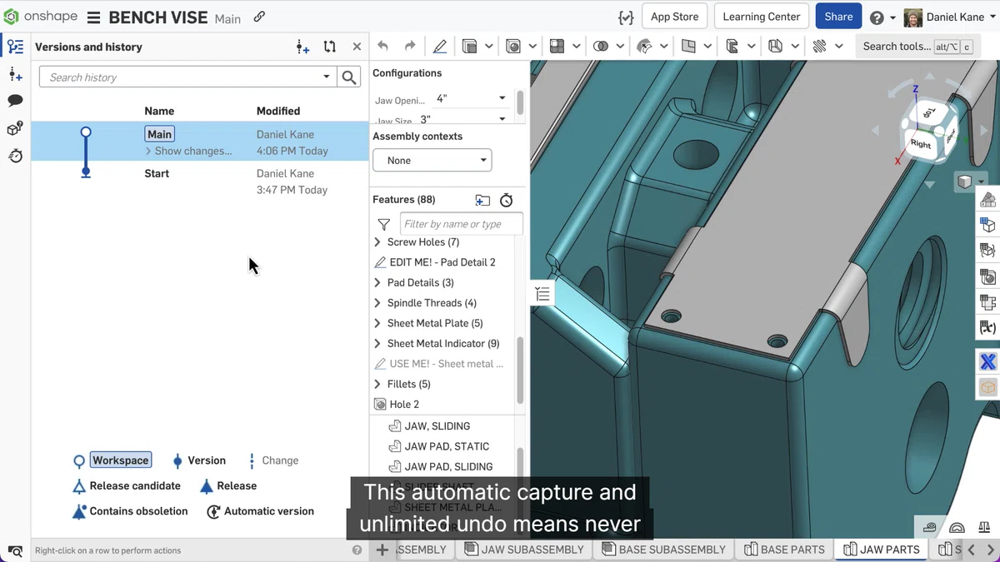The height and width of the screenshot is (562, 1000).
Task: Switch to the BASE SUBASSEMBLY tab
Action: point(662,550)
